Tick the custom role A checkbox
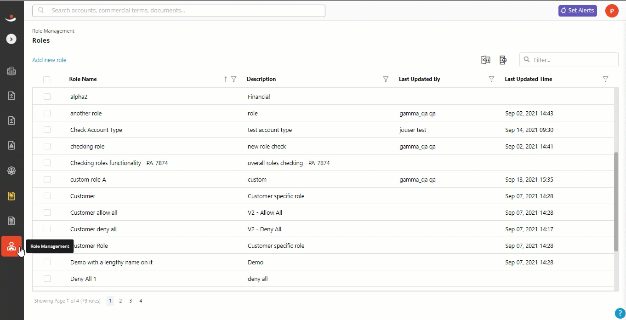Image resolution: width=626 pixels, height=320 pixels. click(47, 179)
